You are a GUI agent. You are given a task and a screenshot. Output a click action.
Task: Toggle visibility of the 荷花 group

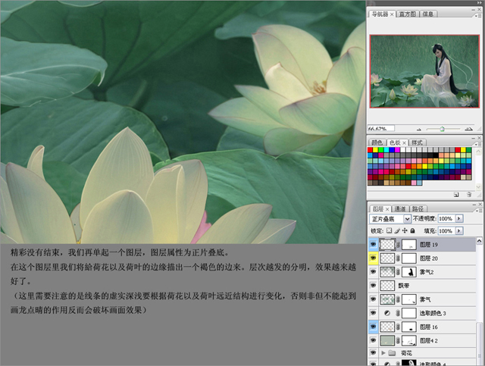[374, 352]
